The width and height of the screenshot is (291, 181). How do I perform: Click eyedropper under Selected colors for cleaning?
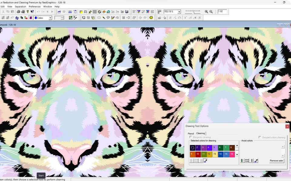click(x=205, y=161)
